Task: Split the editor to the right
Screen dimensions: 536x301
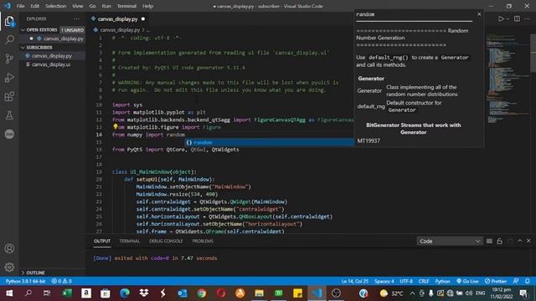Action: click(x=517, y=18)
